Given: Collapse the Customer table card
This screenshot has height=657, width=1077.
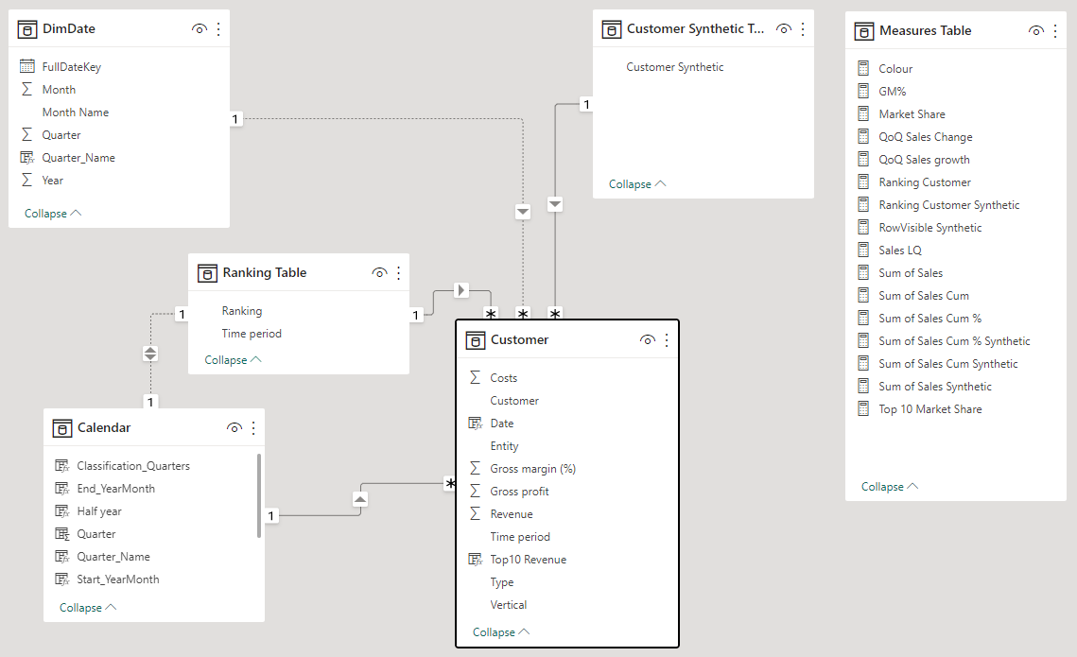Looking at the screenshot, I should pyautogui.click(x=501, y=632).
